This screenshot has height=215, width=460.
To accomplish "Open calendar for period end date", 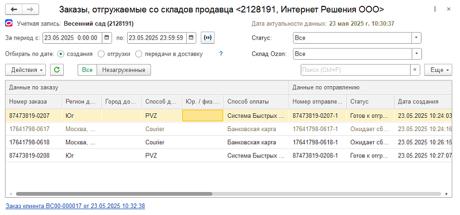I will [x=191, y=38].
